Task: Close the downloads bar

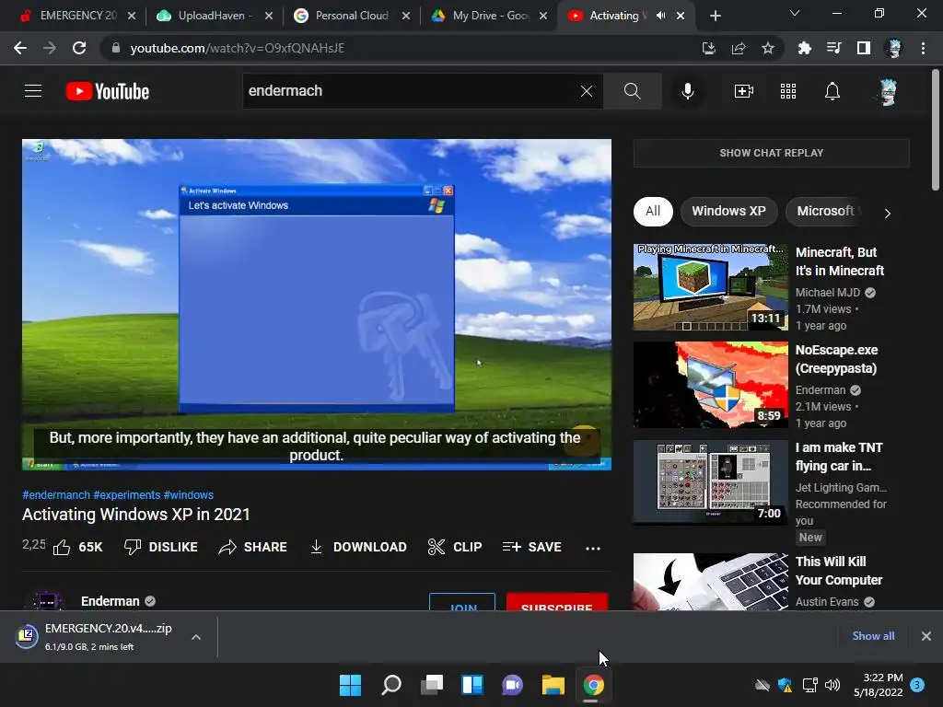Action: coord(926,636)
